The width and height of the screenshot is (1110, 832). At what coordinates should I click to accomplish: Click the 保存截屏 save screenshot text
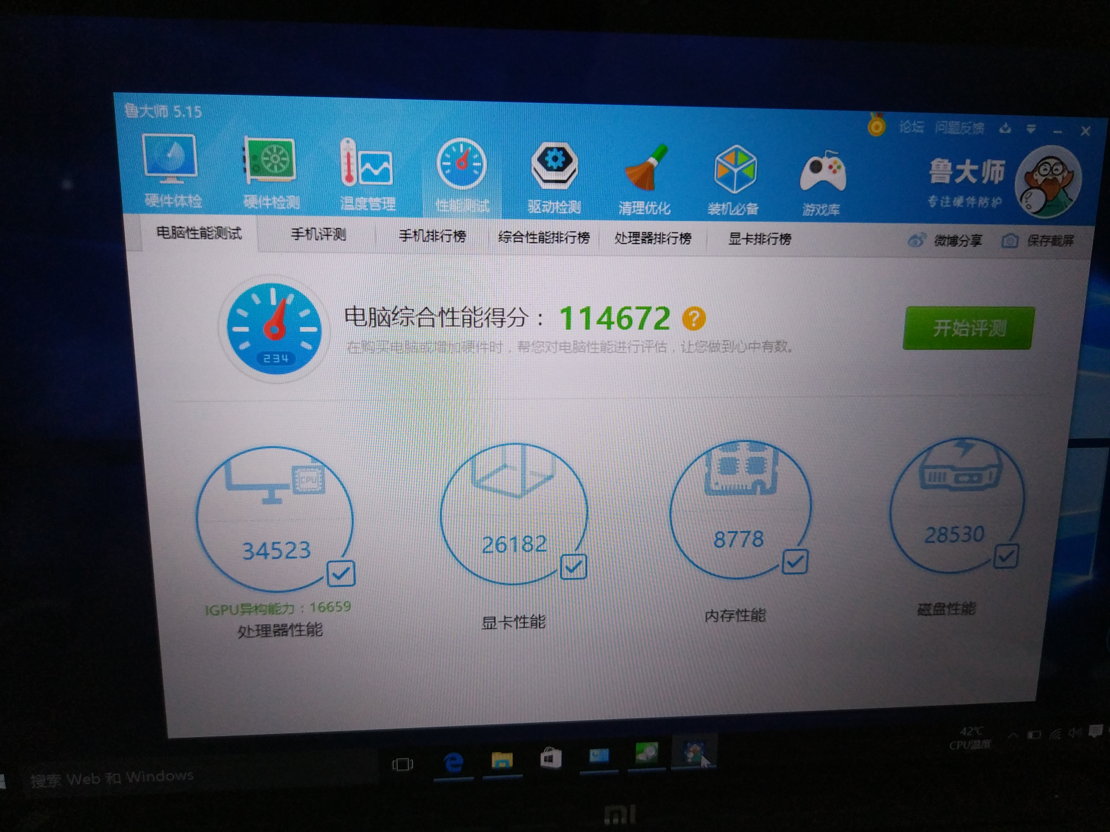1050,241
